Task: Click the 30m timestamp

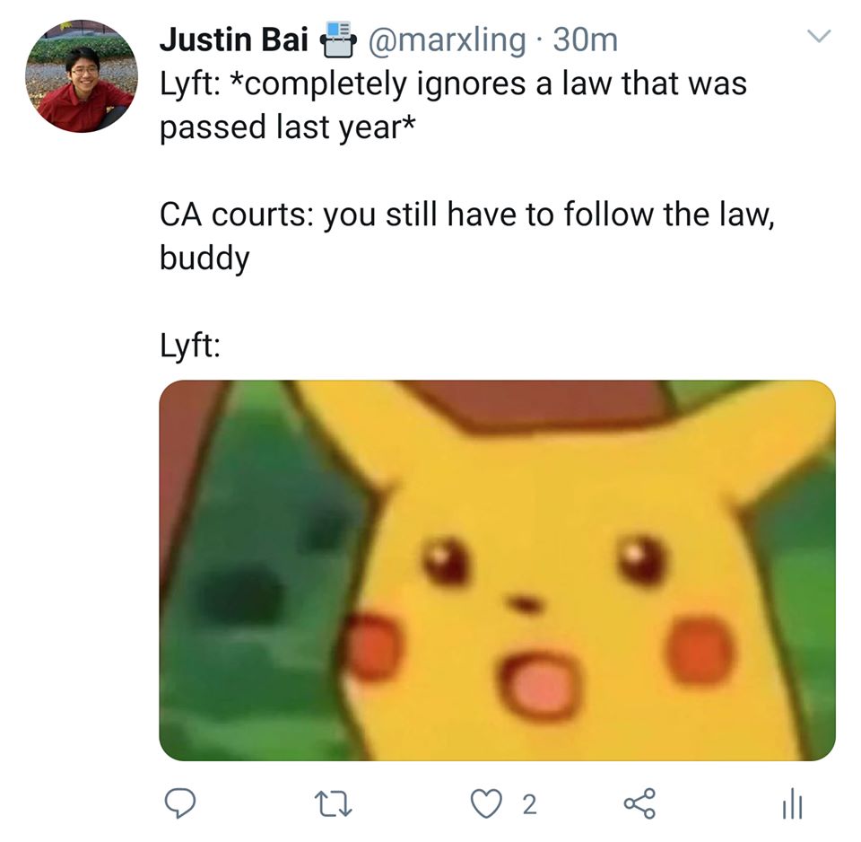Action: point(586,40)
